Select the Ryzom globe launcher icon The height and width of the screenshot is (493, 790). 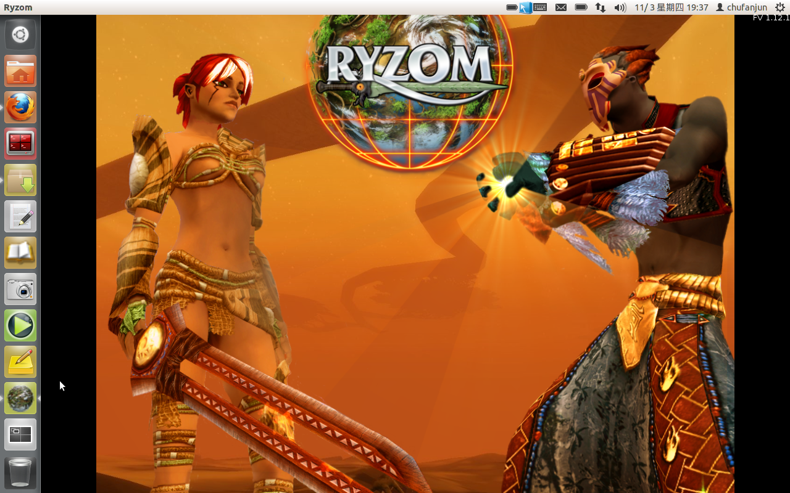[20, 398]
